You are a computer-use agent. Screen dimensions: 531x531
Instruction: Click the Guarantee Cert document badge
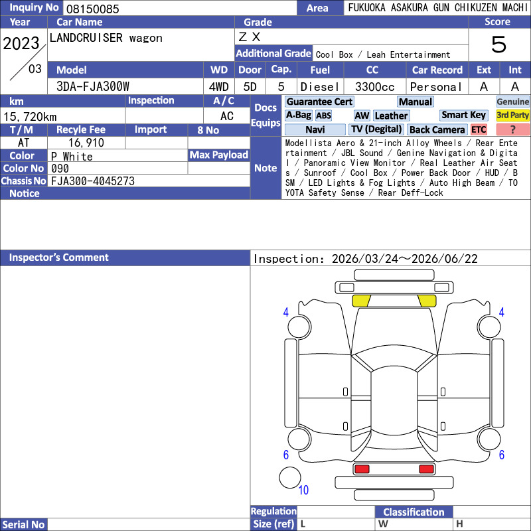pos(319,102)
